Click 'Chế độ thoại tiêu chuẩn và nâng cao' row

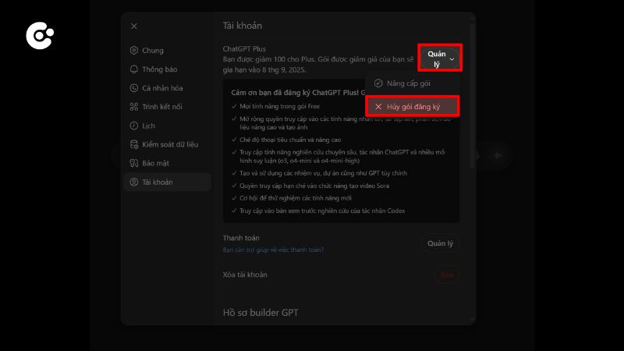(286, 140)
